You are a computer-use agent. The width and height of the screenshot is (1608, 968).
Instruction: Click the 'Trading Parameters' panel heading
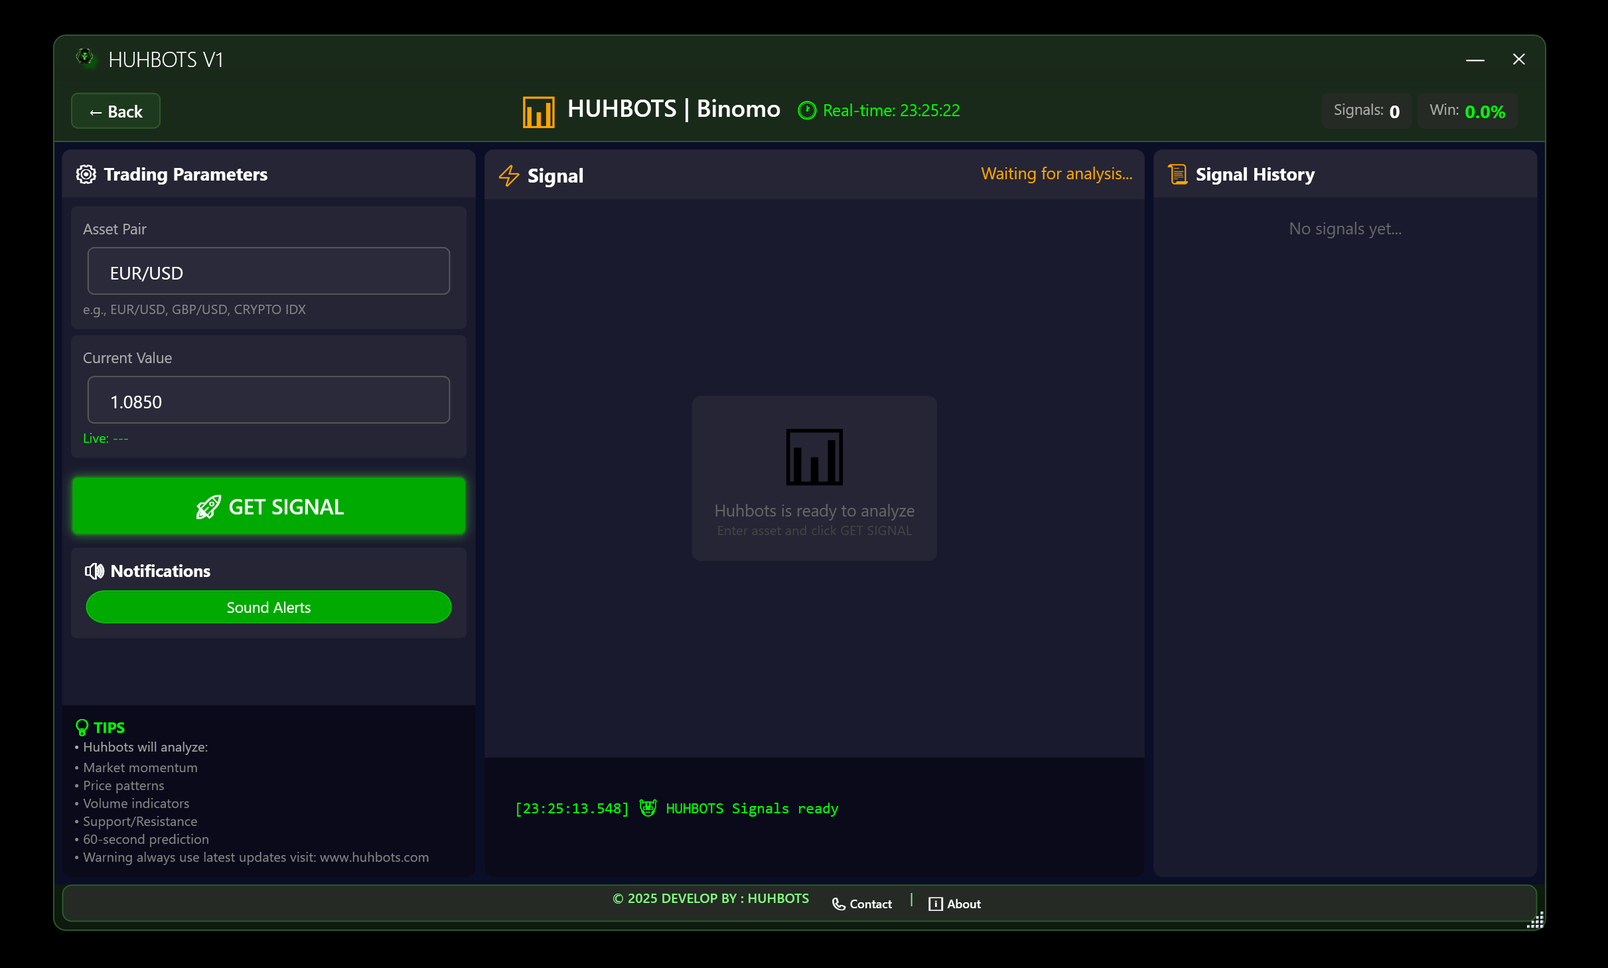tap(186, 175)
